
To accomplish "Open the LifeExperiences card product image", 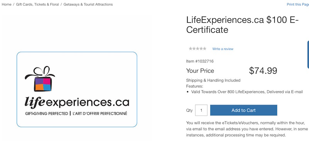I will click(x=77, y=90).
